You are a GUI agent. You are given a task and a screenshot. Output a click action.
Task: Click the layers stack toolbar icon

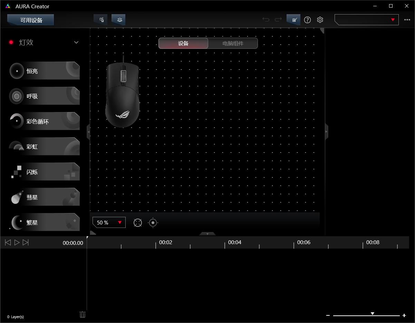119,20
